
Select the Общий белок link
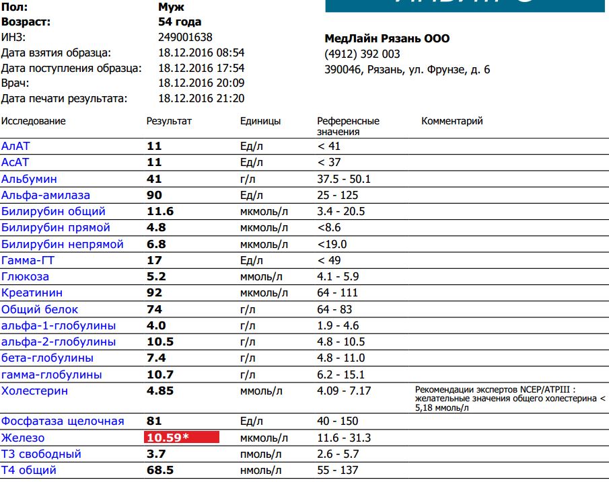click(40, 309)
